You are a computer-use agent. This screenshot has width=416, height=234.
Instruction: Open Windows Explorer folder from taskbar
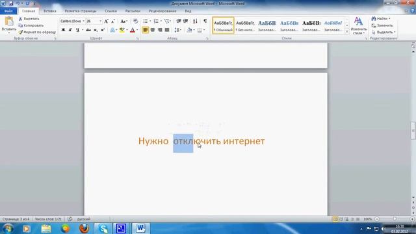[46, 228]
